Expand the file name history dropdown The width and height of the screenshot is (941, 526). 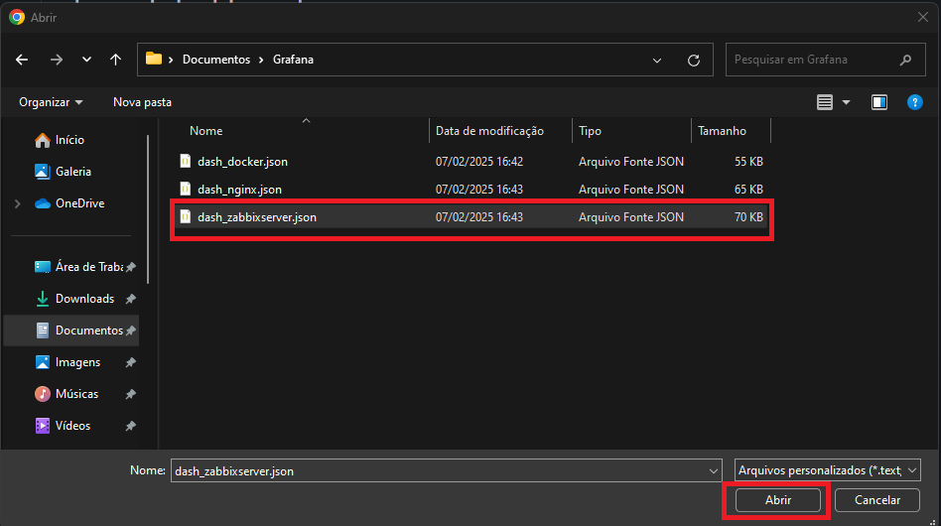713,470
